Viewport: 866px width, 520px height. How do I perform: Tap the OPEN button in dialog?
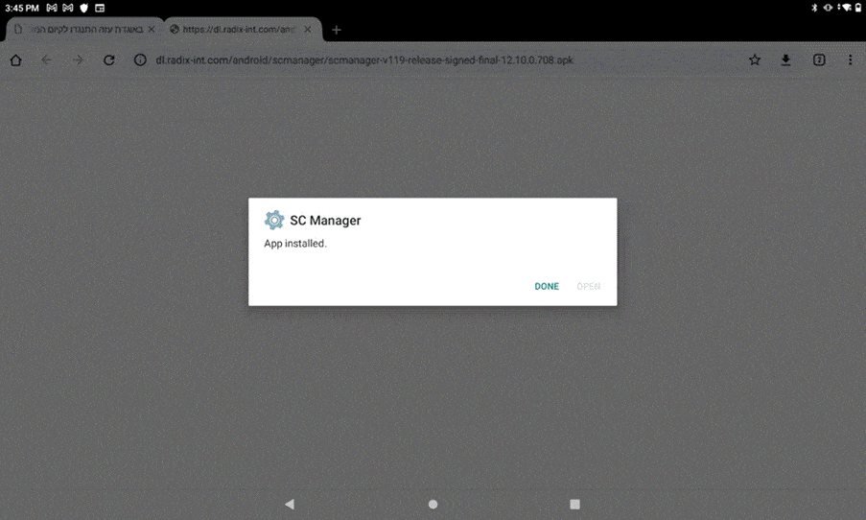588,286
